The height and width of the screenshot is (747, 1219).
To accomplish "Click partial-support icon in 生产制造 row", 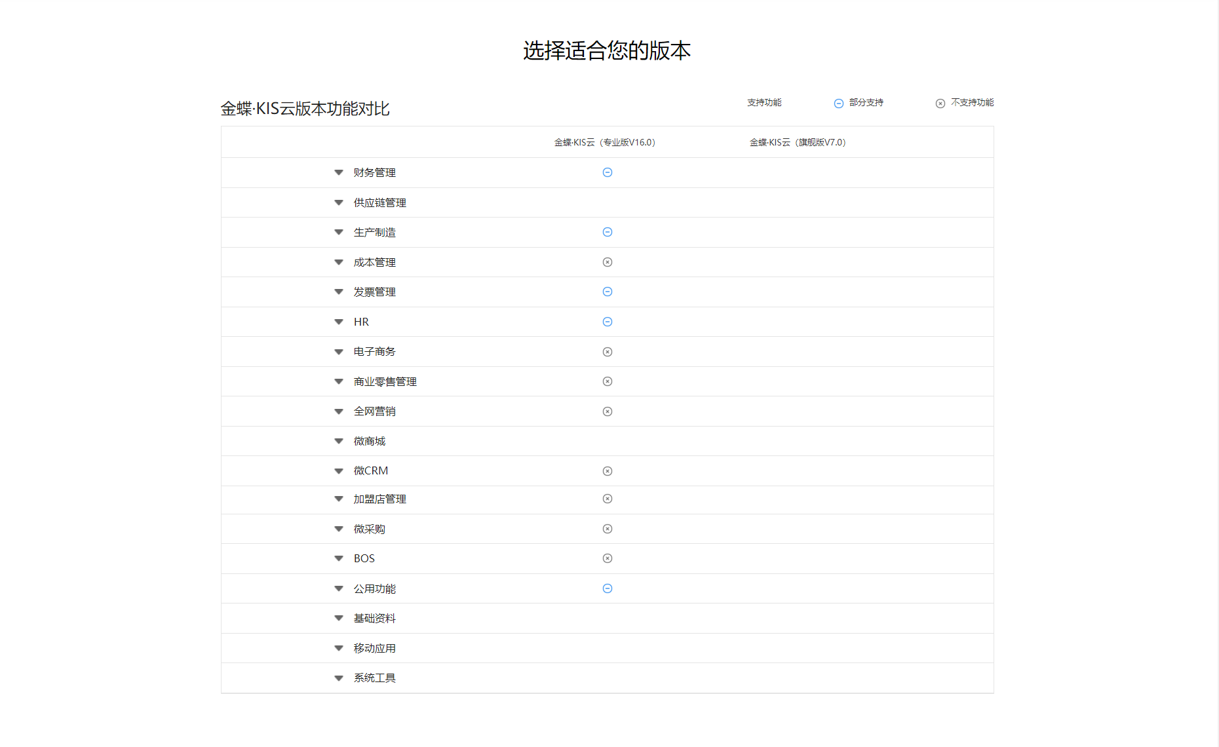I will tap(607, 232).
